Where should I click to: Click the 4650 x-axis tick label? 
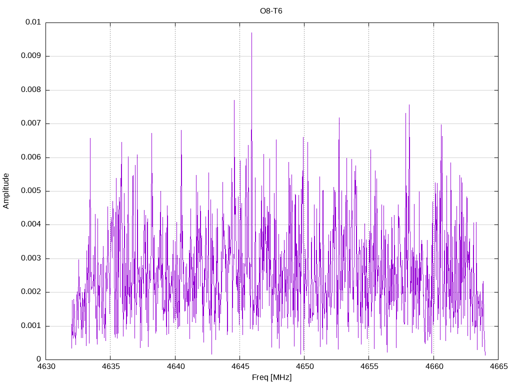(x=304, y=366)
